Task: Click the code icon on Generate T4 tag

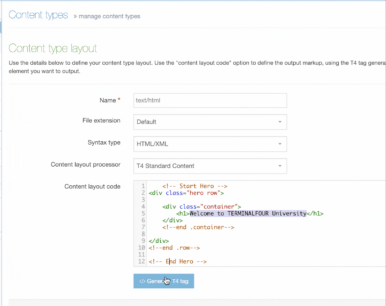Action: click(x=142, y=281)
